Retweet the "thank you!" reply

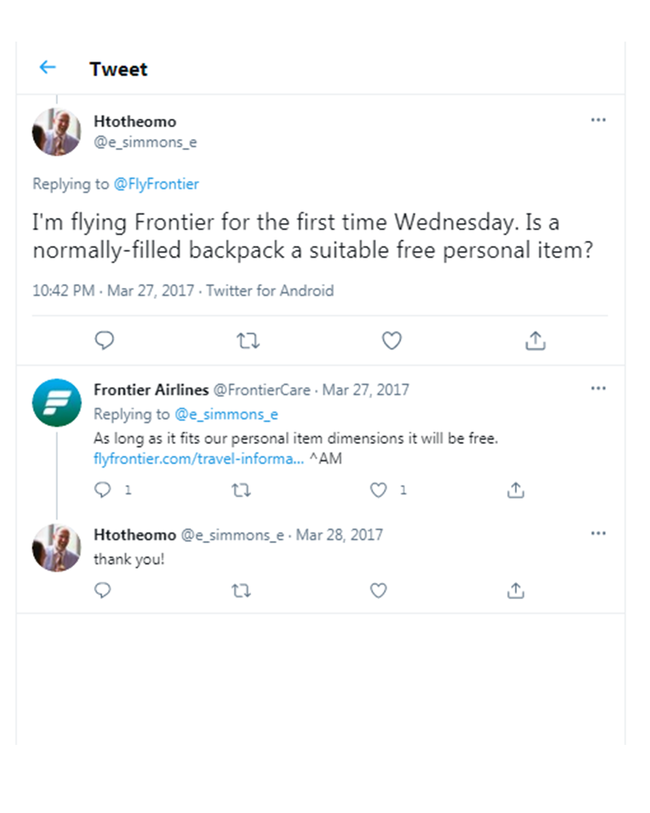pos(241,591)
